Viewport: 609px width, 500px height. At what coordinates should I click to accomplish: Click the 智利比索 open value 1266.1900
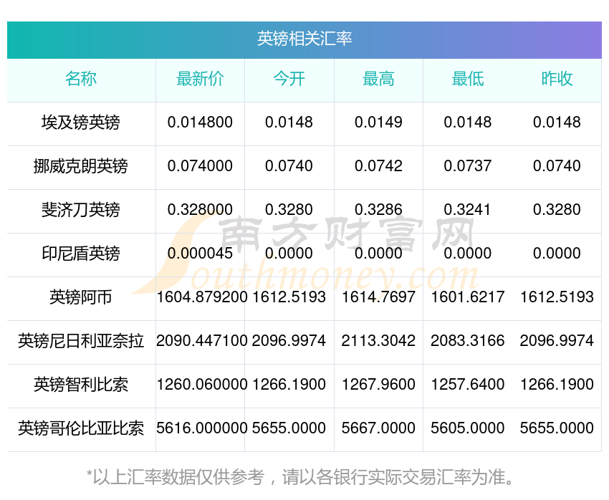click(x=289, y=385)
